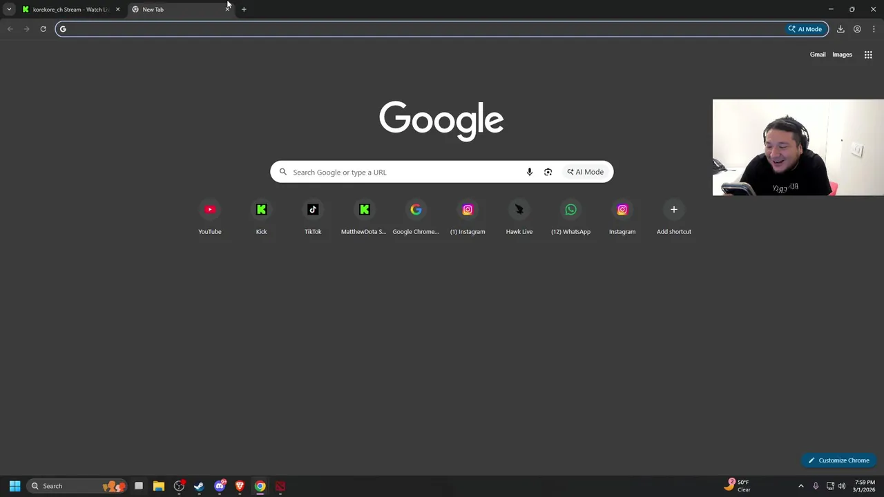Expand the system tray hidden icons chevron
This screenshot has height=497, width=884.
pyautogui.click(x=801, y=486)
